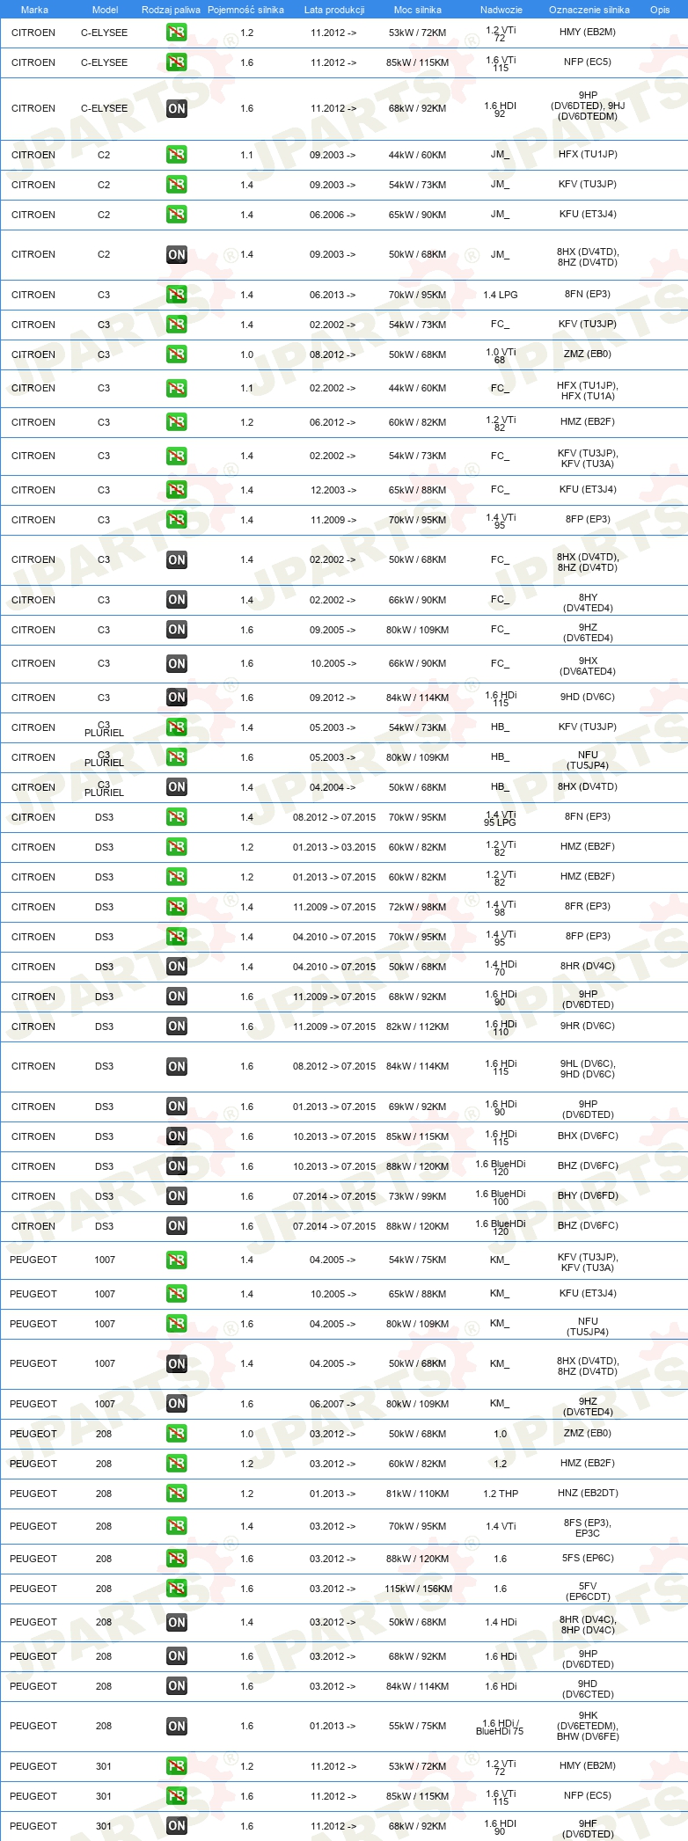Click diesel icon in C3 8HY (DV4TED4) row
This screenshot has height=1841, width=688.
[x=177, y=600]
